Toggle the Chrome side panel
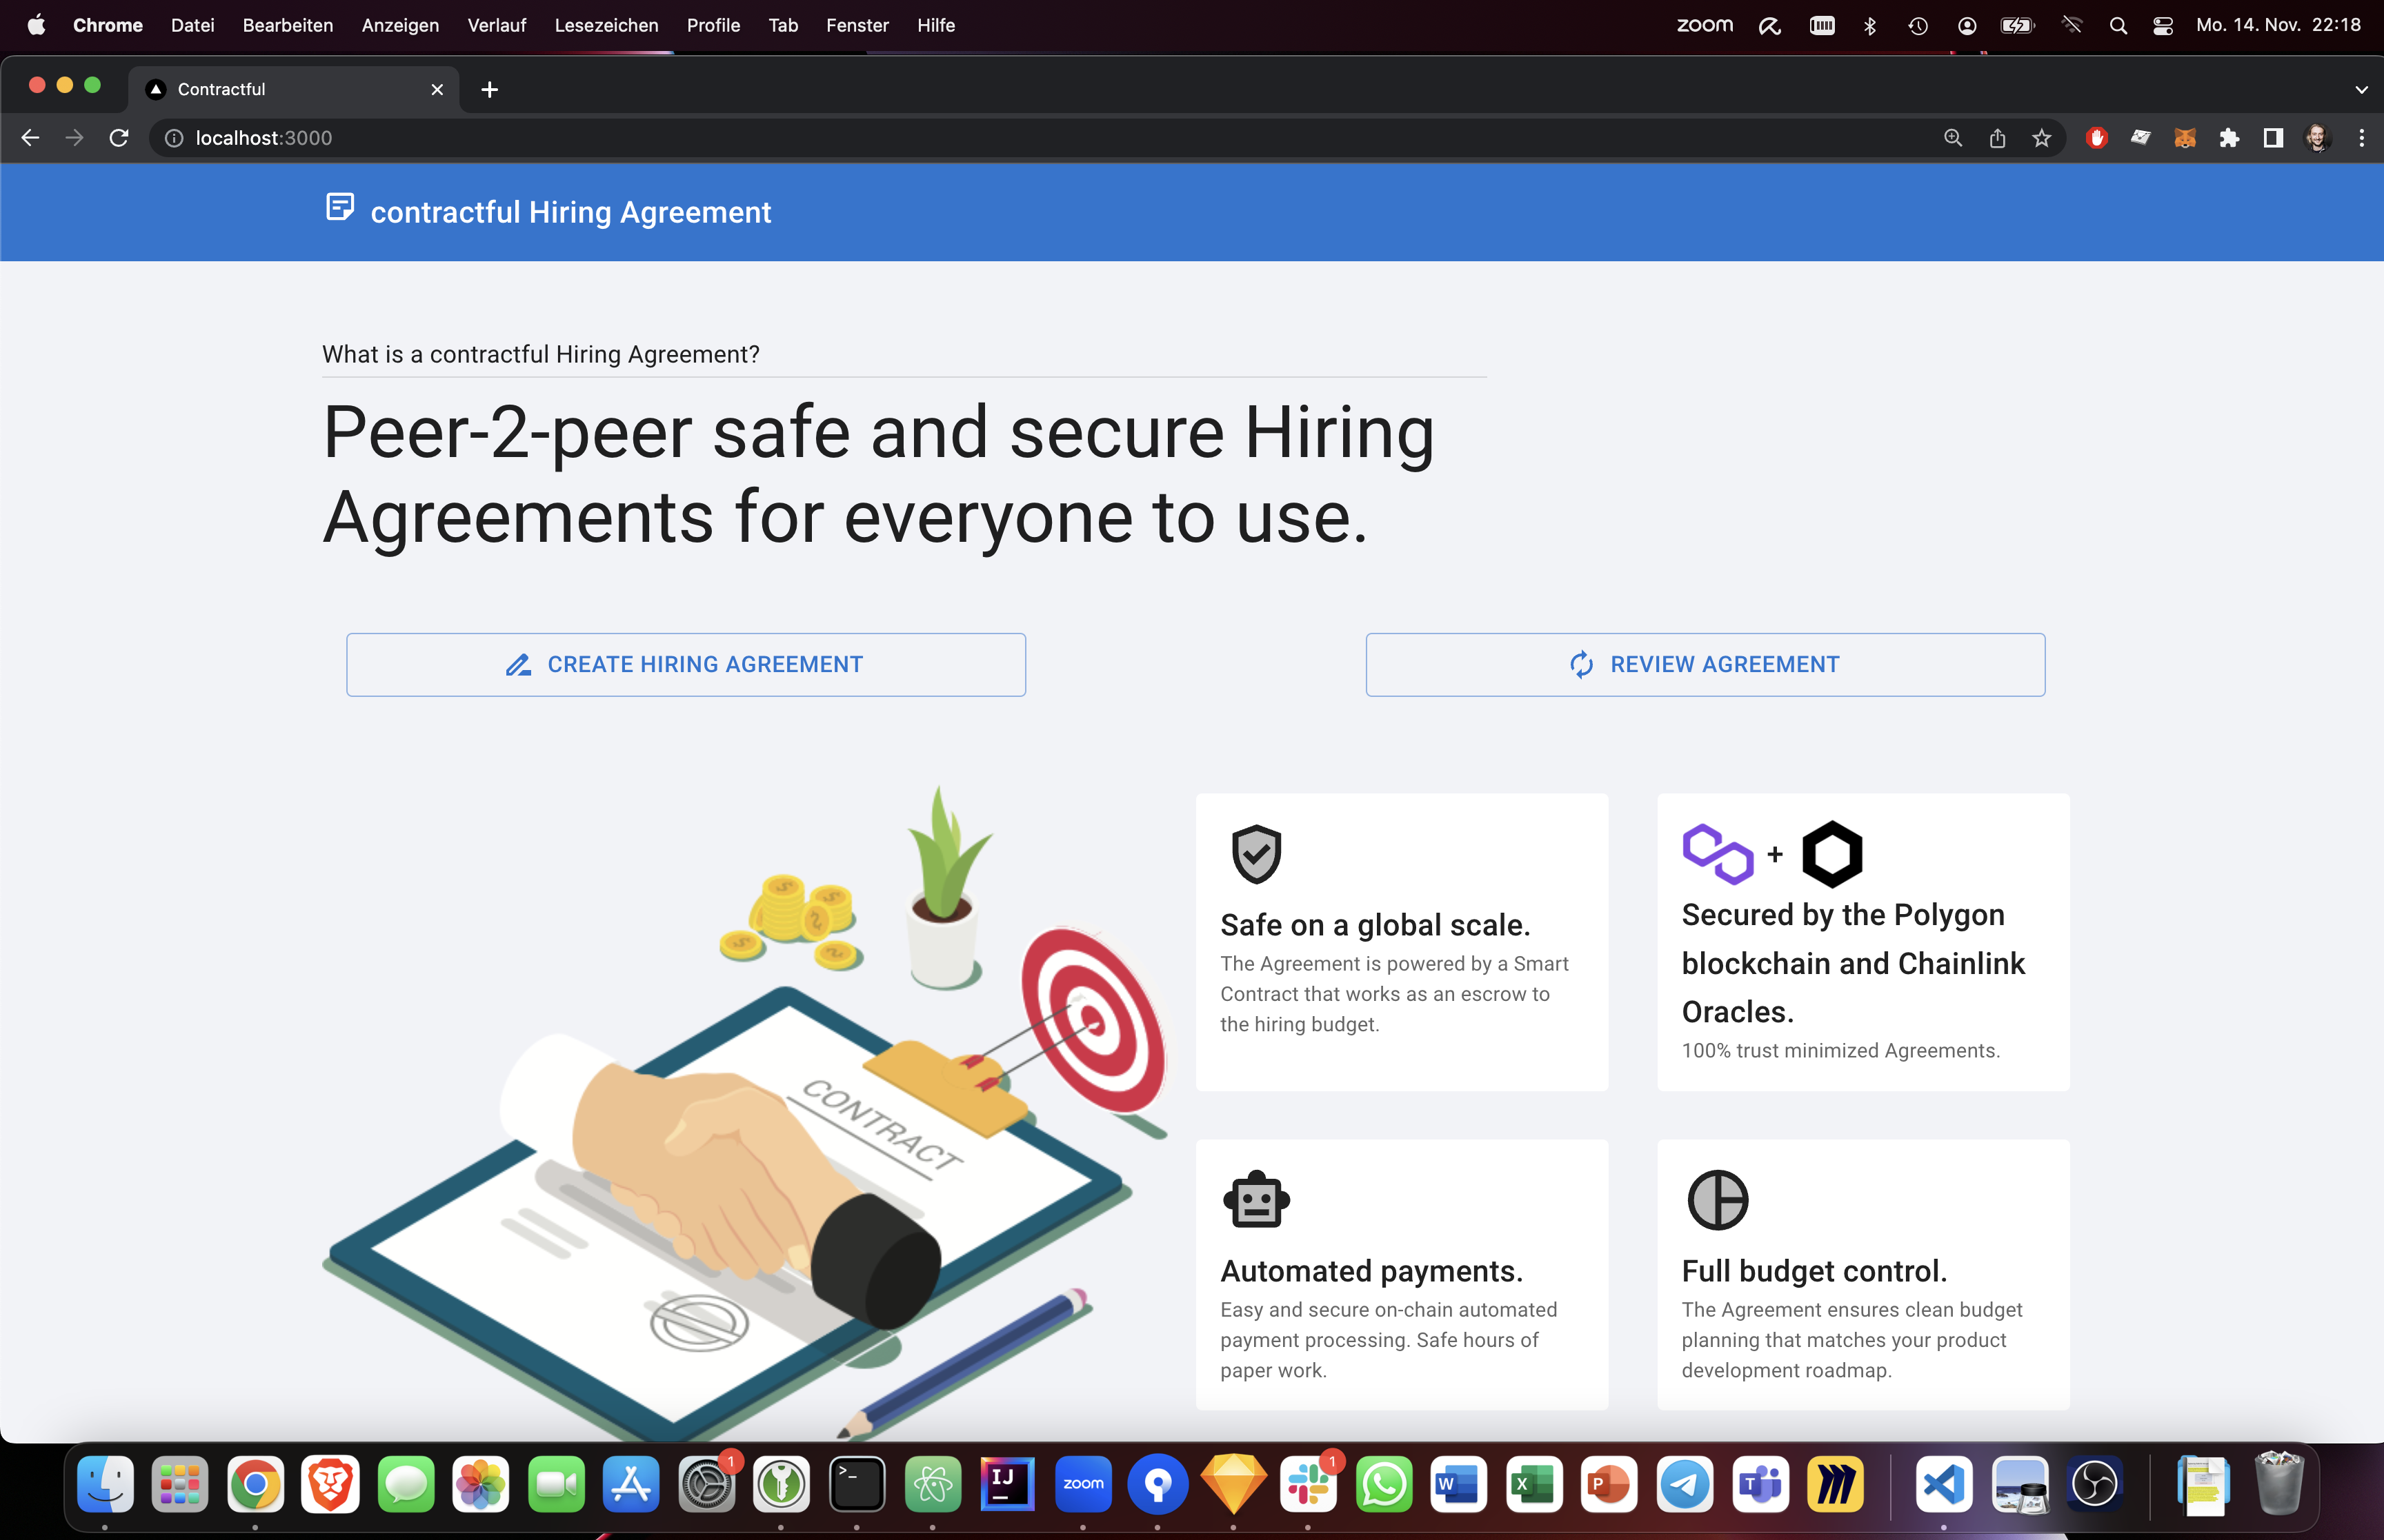The height and width of the screenshot is (1540, 2384). coord(2273,138)
